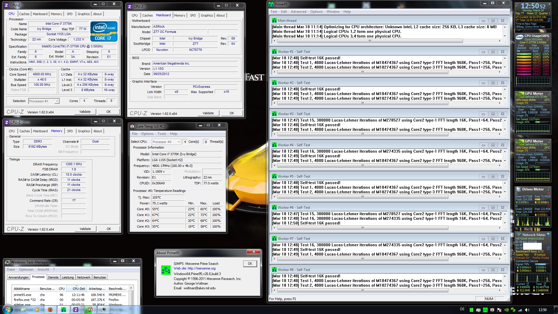This screenshot has width=558, height=314.
Task: Select Leistung tab in Task Manager
Action: [68, 277]
